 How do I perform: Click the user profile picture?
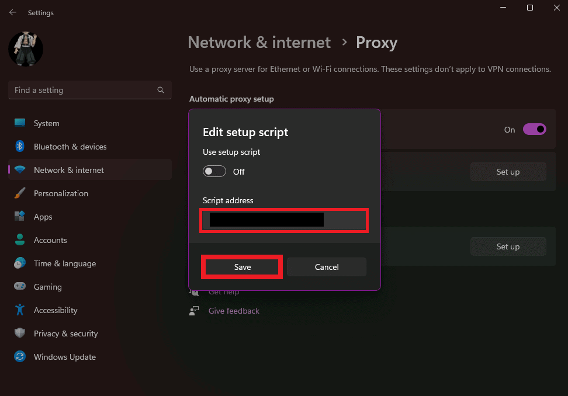(25, 50)
